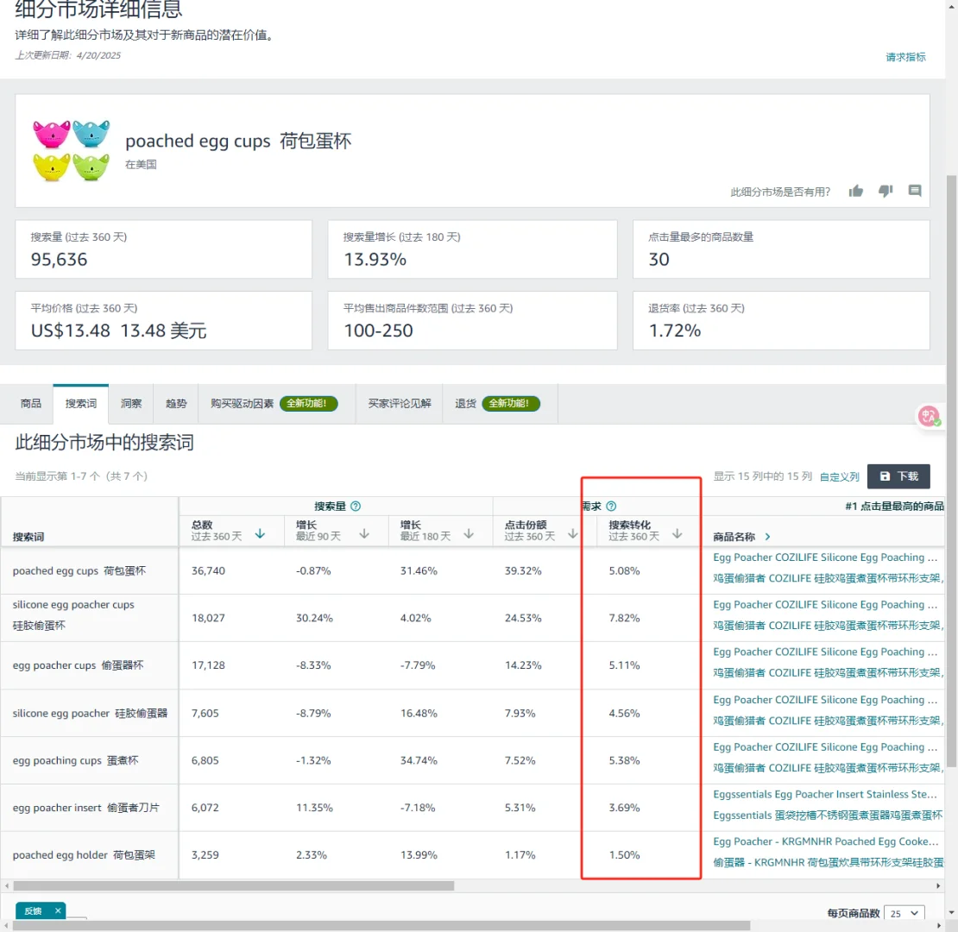
Task: Click the 反馈 feedback button
Action: (33, 910)
